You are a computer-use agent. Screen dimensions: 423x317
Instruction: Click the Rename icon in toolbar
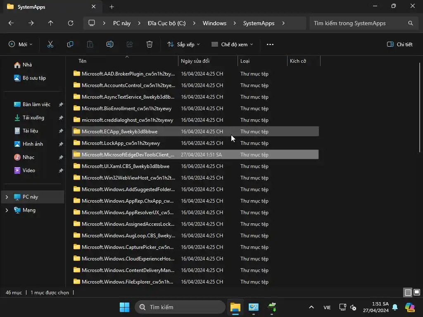(x=110, y=45)
